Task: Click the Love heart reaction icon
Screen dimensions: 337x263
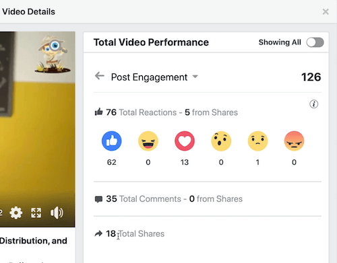Action: click(x=185, y=141)
